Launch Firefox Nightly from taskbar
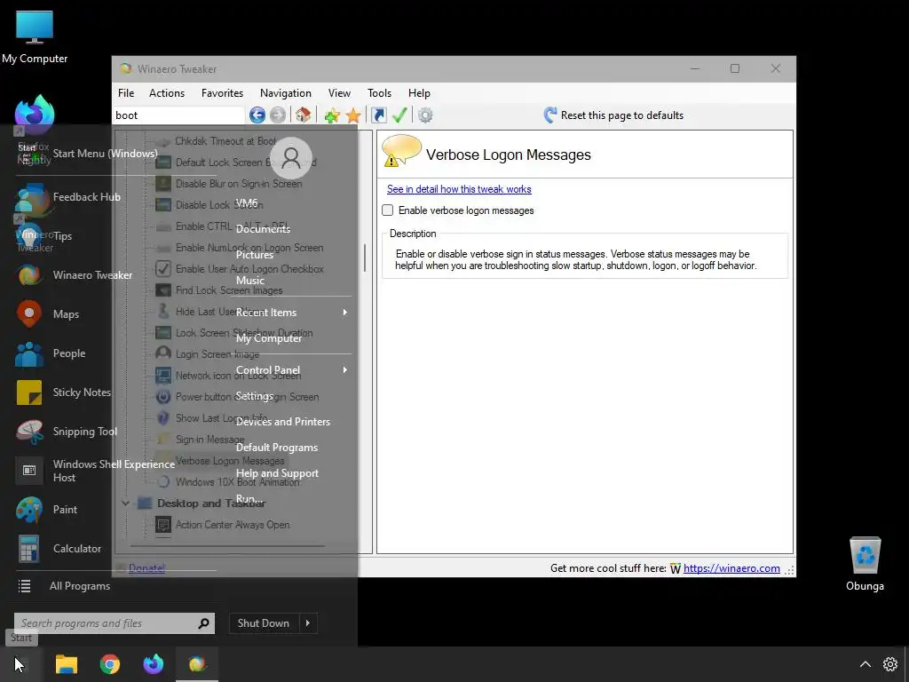Viewport: 909px width, 682px height. pyautogui.click(x=154, y=664)
